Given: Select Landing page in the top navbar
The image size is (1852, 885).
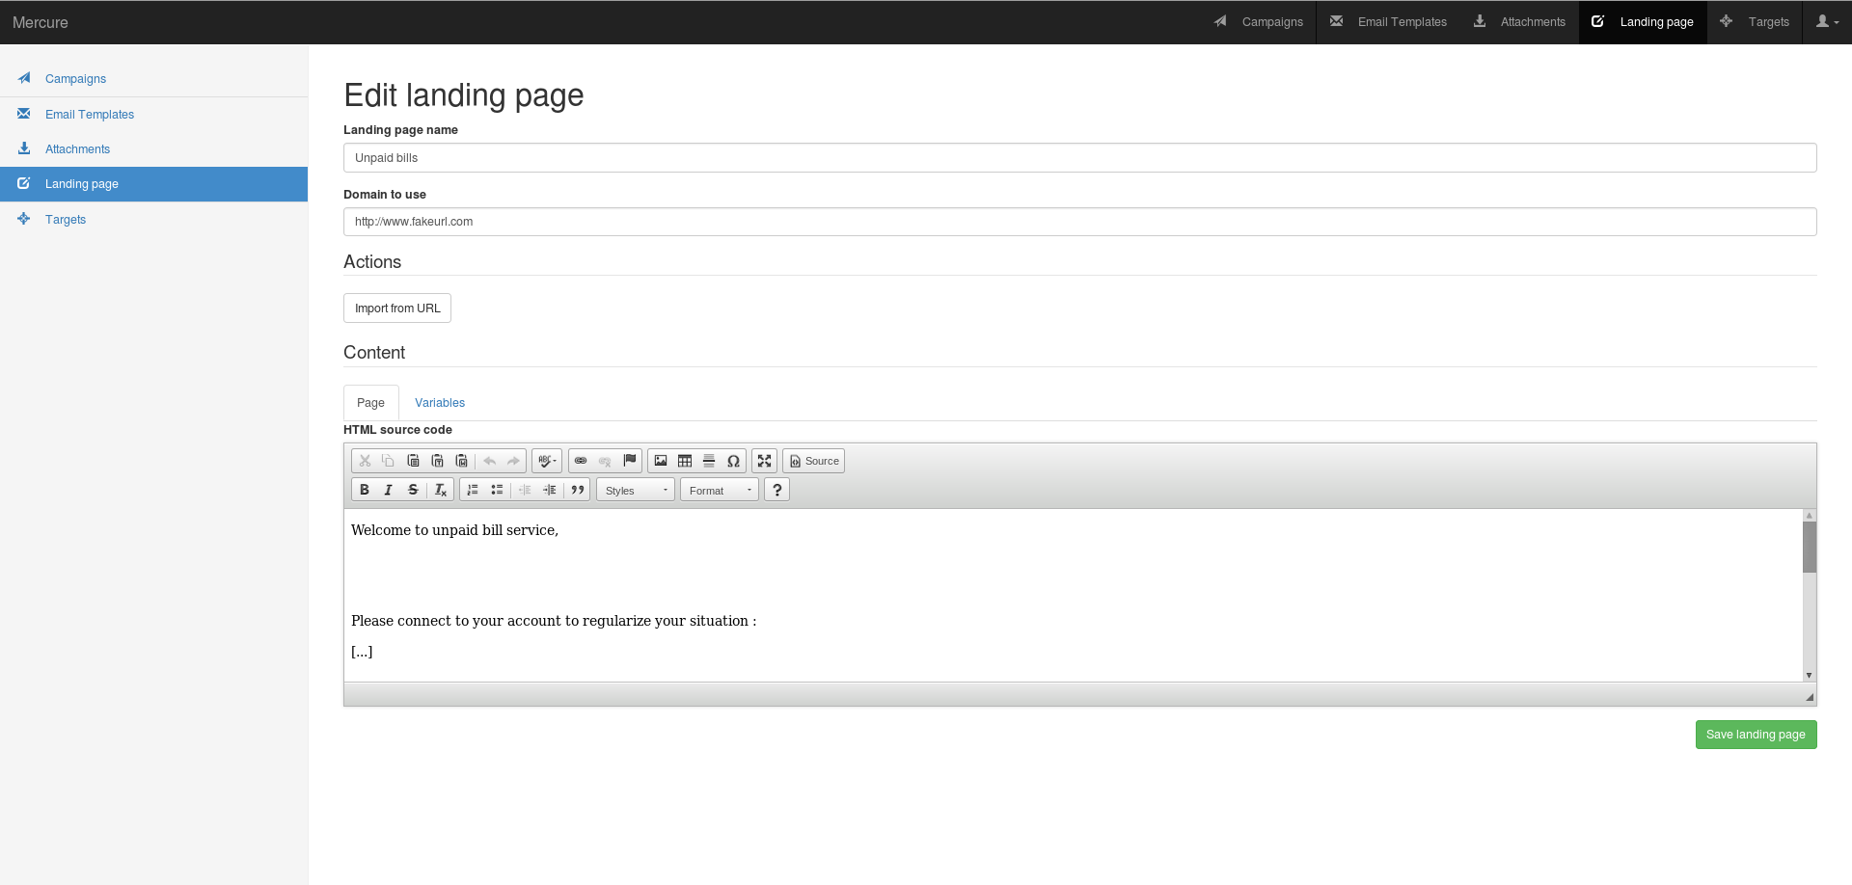Looking at the screenshot, I should [x=1643, y=22].
